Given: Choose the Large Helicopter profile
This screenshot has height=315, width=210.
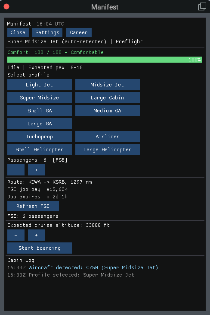Looking at the screenshot, I should point(108,150).
